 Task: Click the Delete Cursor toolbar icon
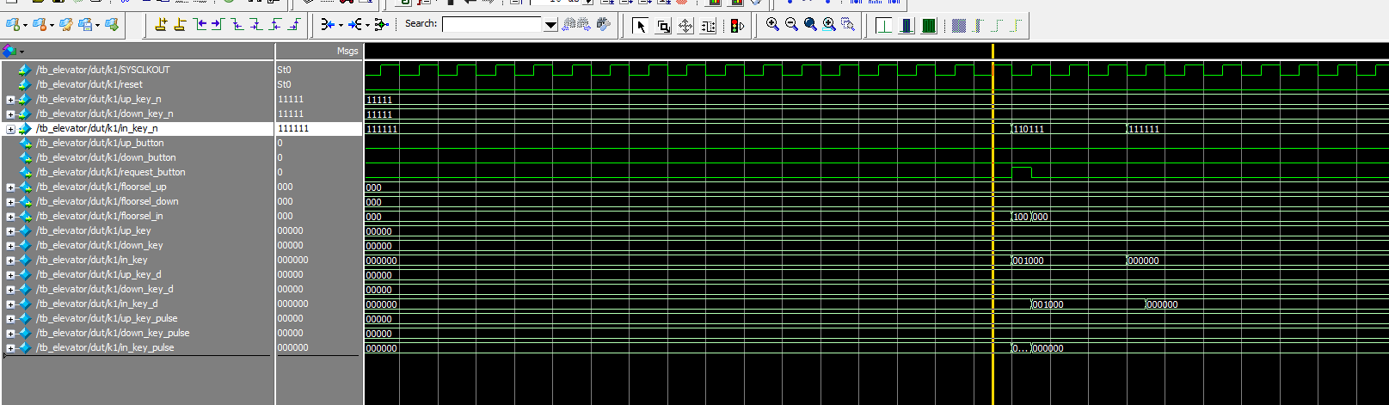pyautogui.click(x=180, y=25)
